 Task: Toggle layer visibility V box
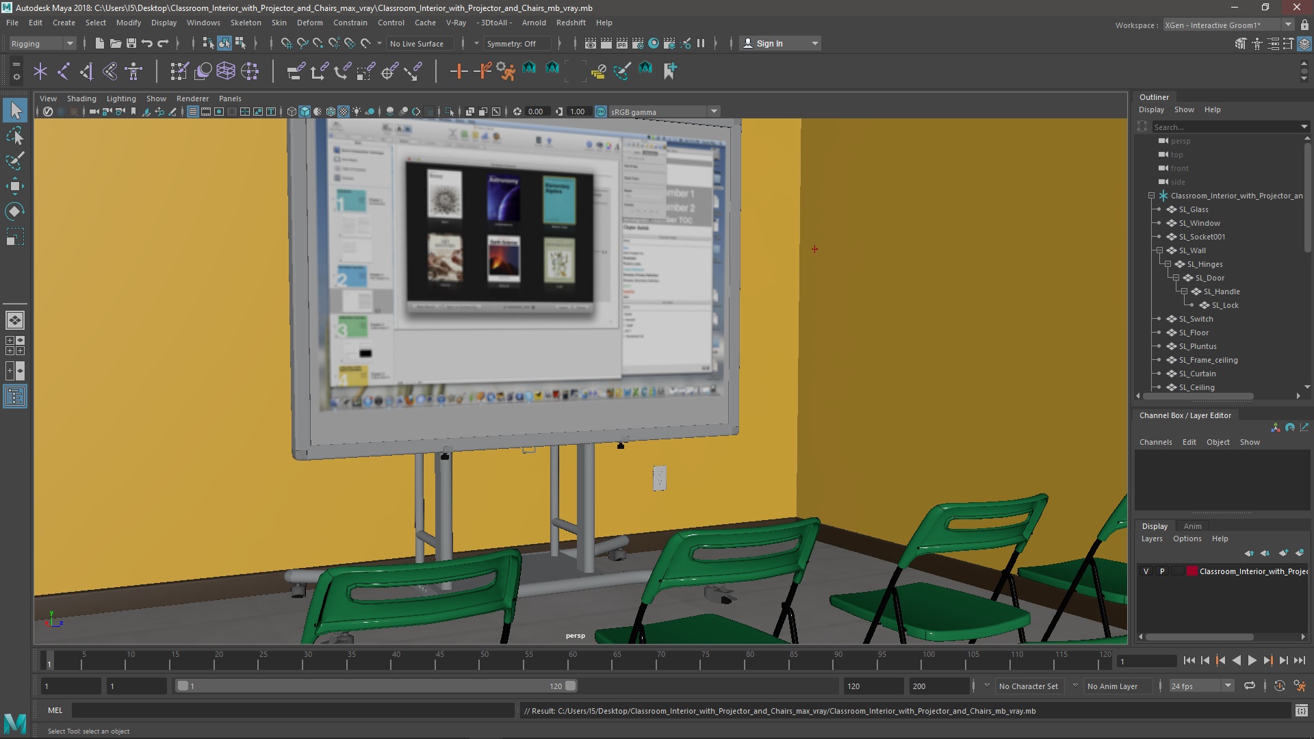1146,571
